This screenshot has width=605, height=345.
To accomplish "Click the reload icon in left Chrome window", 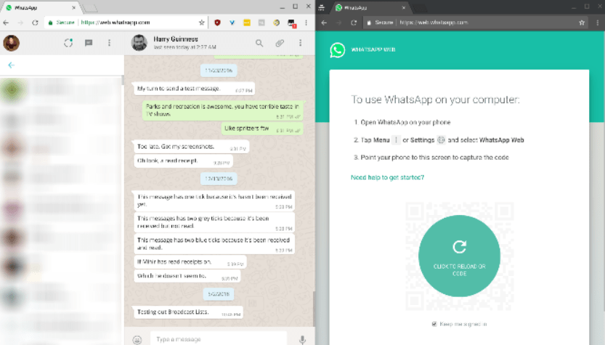I will pos(35,23).
